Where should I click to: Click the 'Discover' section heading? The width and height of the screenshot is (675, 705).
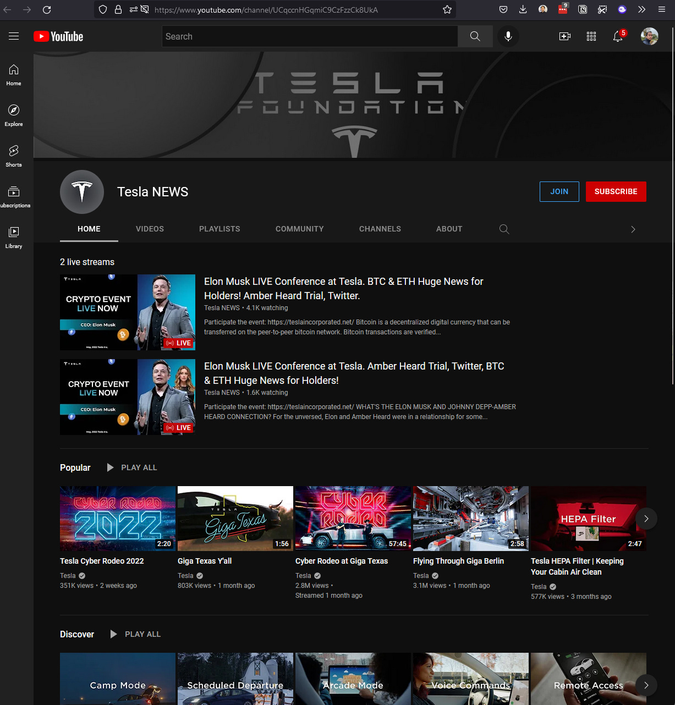(x=77, y=634)
